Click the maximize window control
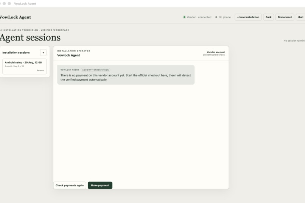Viewport: 305px width, 203px height. tap(9, 3)
